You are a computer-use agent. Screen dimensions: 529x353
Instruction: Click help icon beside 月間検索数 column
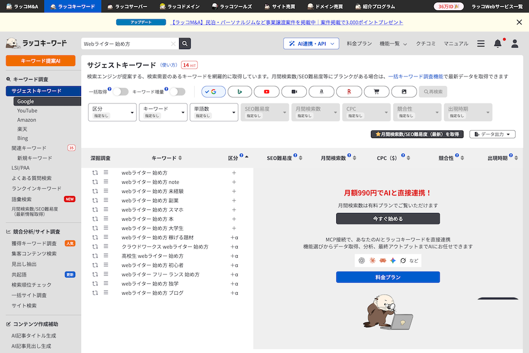click(x=349, y=155)
